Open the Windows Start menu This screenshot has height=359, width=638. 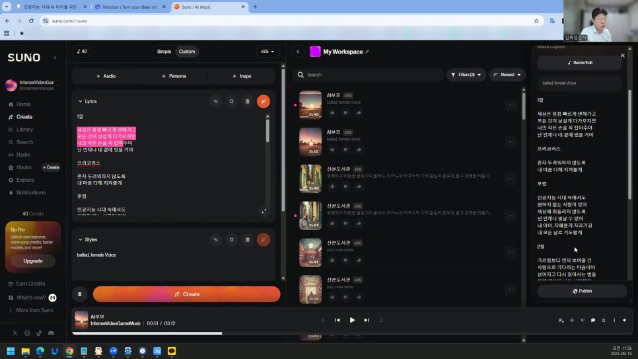point(11,351)
